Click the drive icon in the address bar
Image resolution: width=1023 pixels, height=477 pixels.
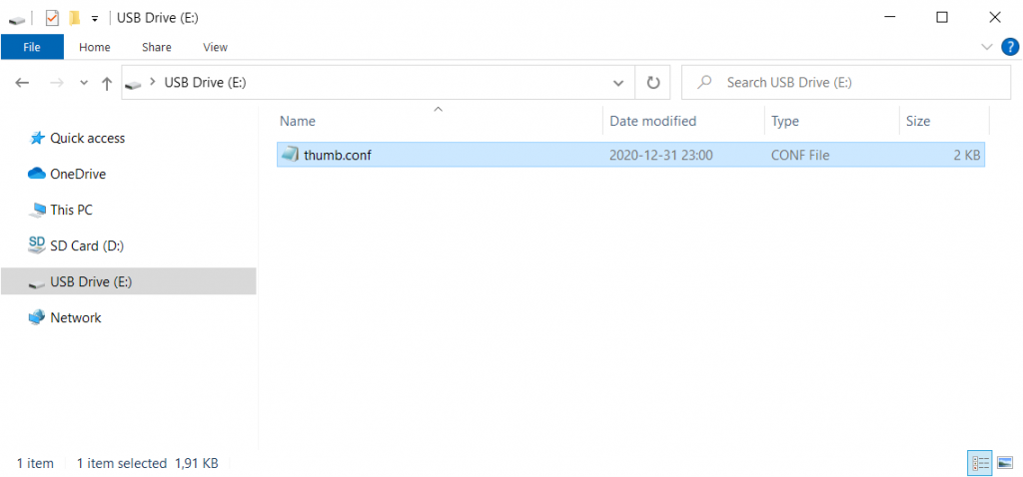(x=134, y=84)
